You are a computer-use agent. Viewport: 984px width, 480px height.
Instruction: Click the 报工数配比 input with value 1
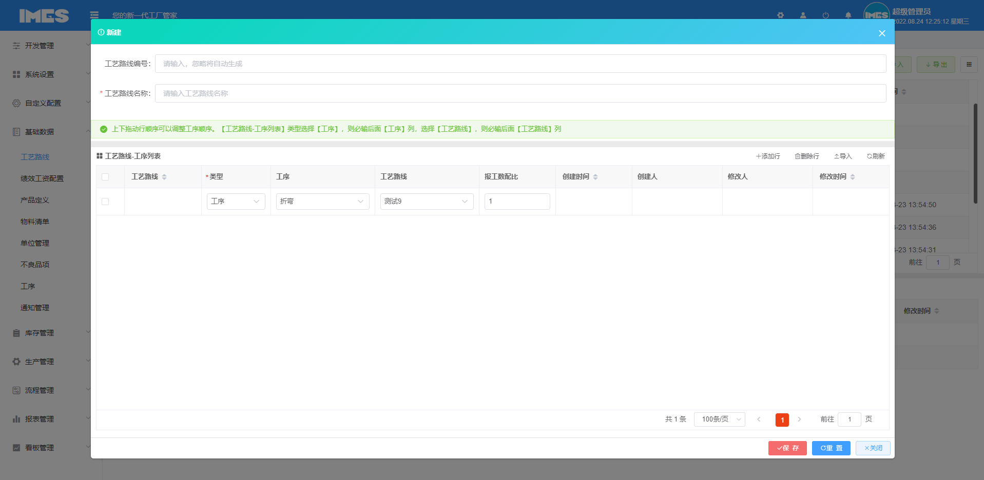(x=517, y=202)
